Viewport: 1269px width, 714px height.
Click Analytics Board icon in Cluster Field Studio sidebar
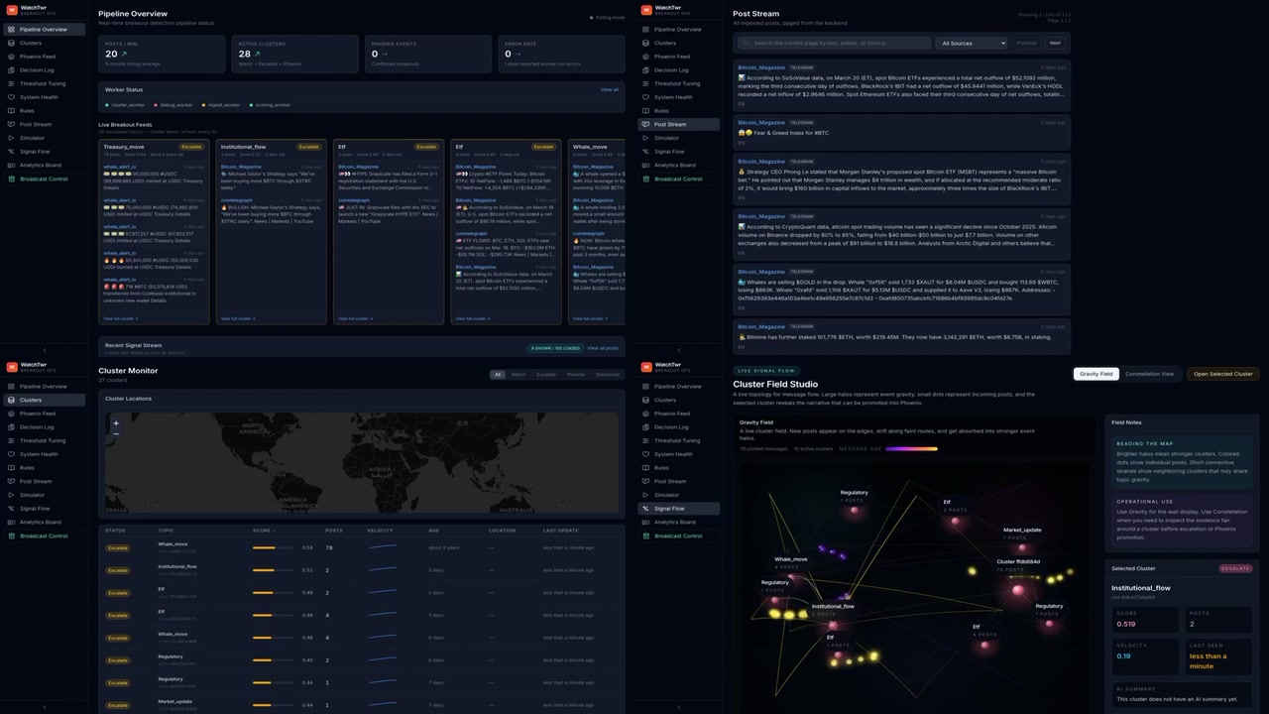646,523
